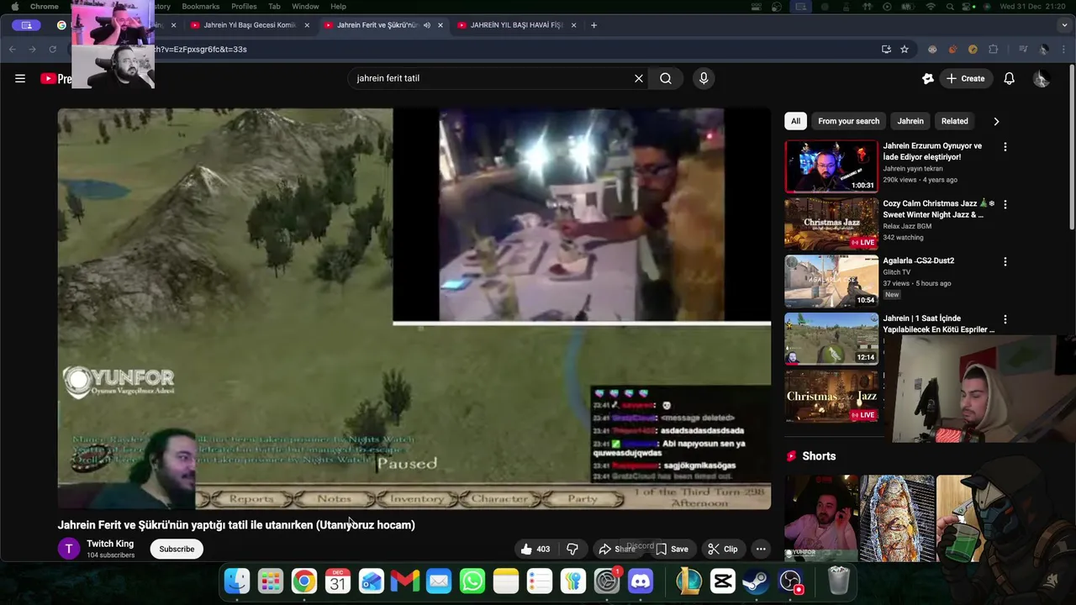Open the Window menu in menu bar
This screenshot has width=1076, height=605.
tap(305, 7)
